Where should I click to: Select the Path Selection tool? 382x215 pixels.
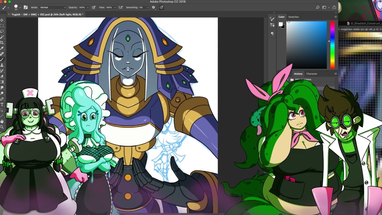pyautogui.click(x=2, y=110)
